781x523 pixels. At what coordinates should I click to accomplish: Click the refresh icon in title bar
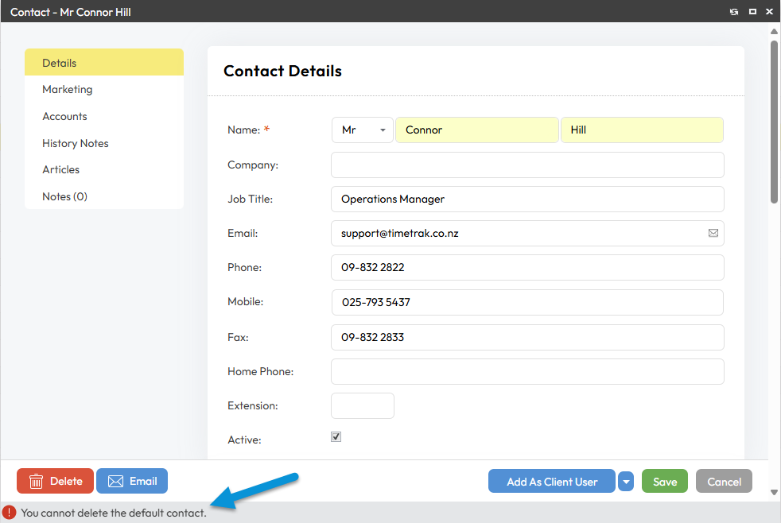pyautogui.click(x=734, y=11)
